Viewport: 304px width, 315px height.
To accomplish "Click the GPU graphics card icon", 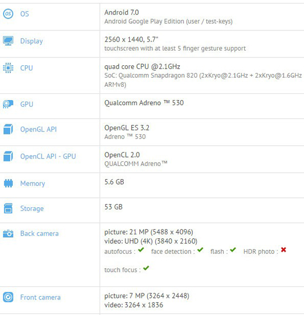I will tap(8, 104).
